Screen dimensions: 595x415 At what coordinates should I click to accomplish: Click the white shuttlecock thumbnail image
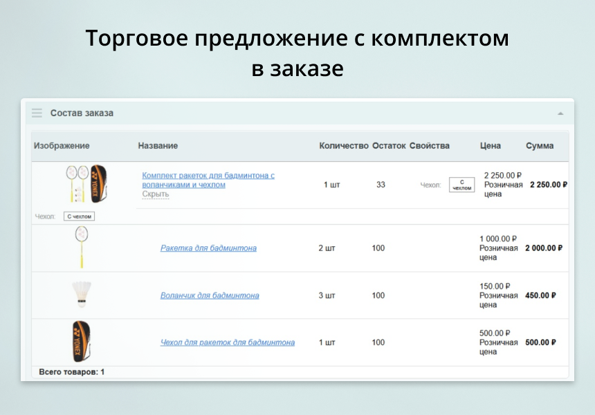(x=82, y=294)
